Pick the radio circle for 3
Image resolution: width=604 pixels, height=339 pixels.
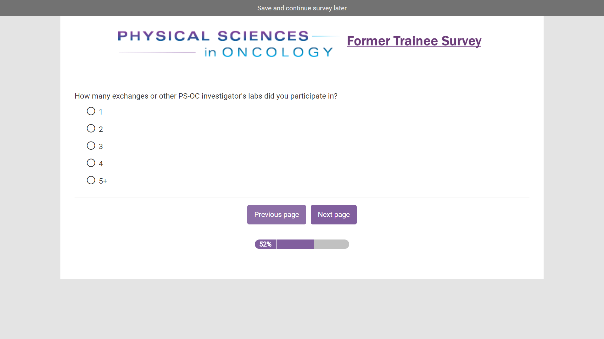(91, 146)
